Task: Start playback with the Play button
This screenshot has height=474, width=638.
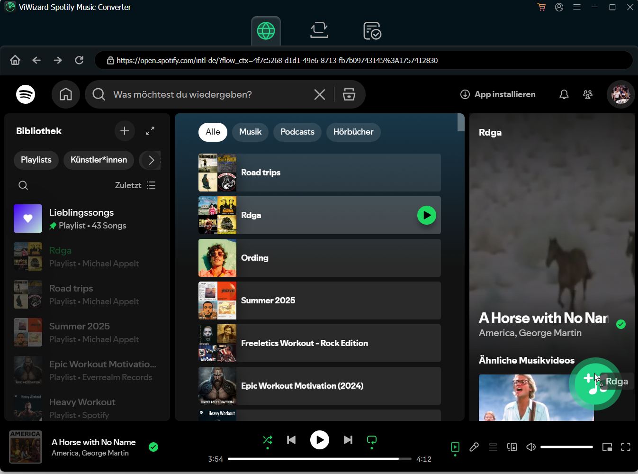Action: [x=320, y=440]
